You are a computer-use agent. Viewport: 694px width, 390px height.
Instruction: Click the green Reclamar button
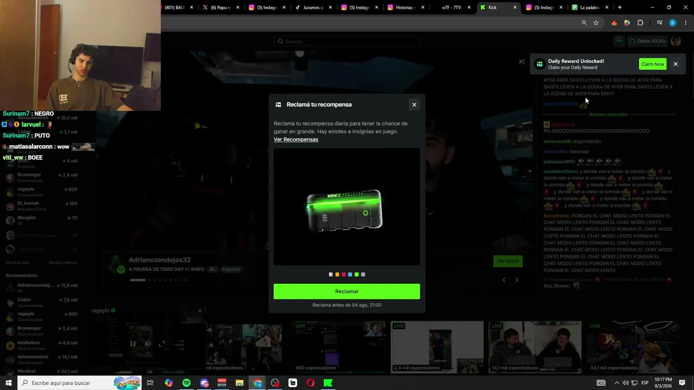click(347, 291)
